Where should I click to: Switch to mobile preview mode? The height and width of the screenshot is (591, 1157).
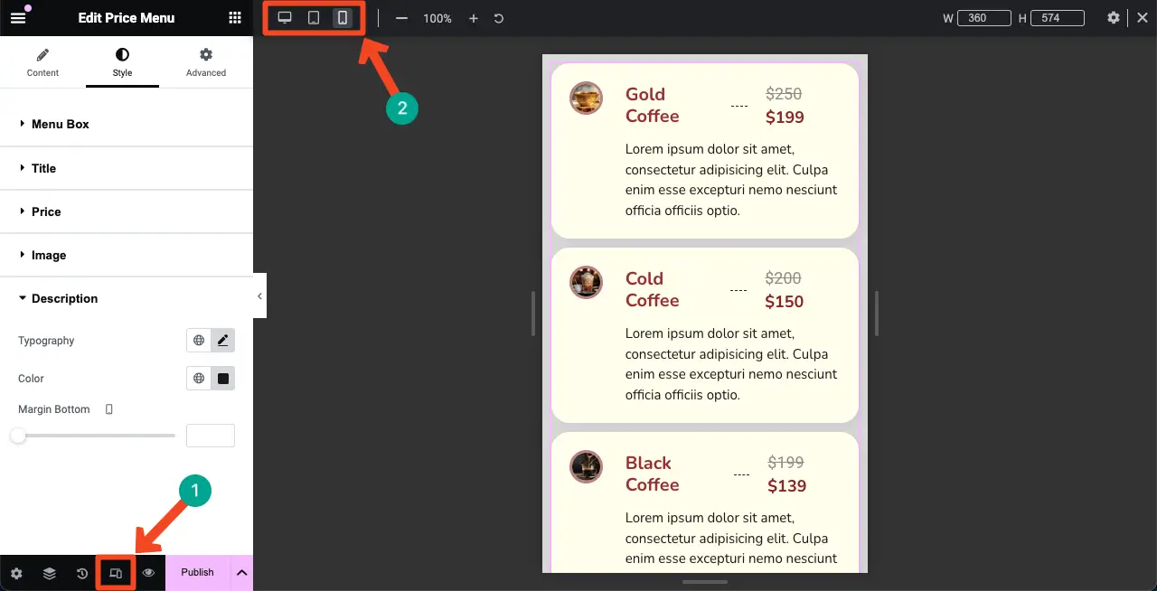[343, 18]
